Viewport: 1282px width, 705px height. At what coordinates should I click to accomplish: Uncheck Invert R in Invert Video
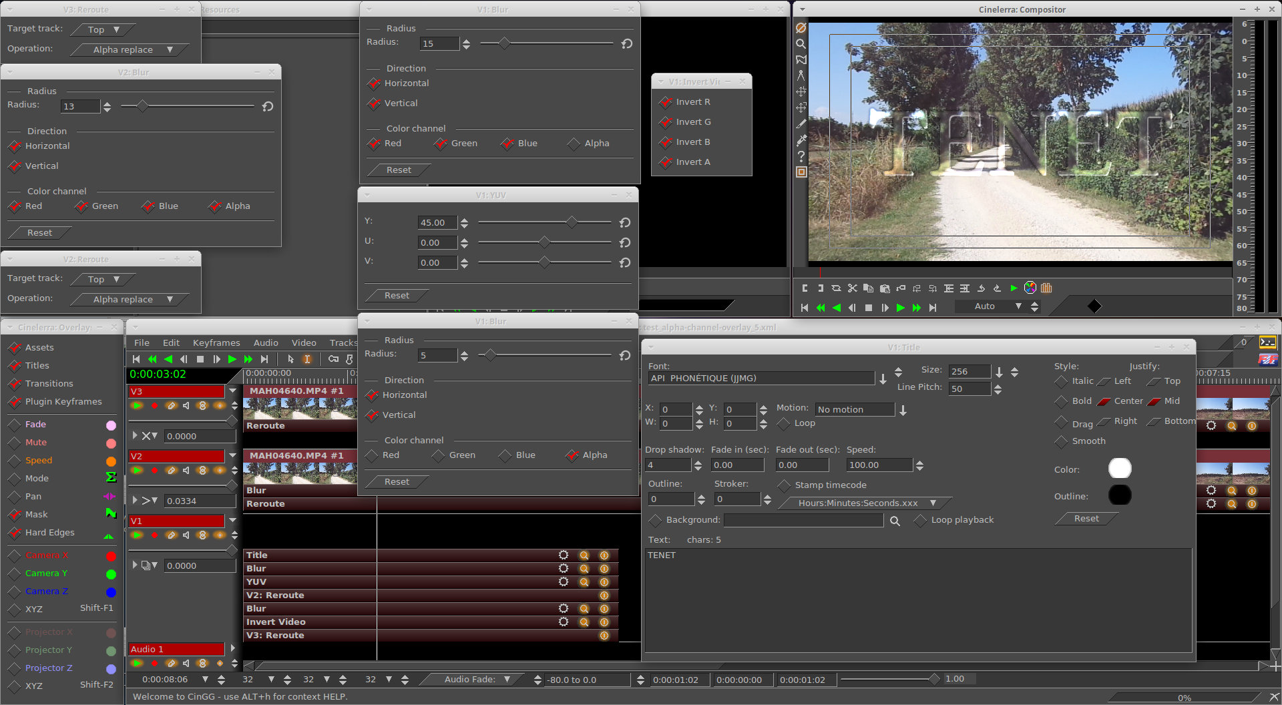tap(666, 102)
